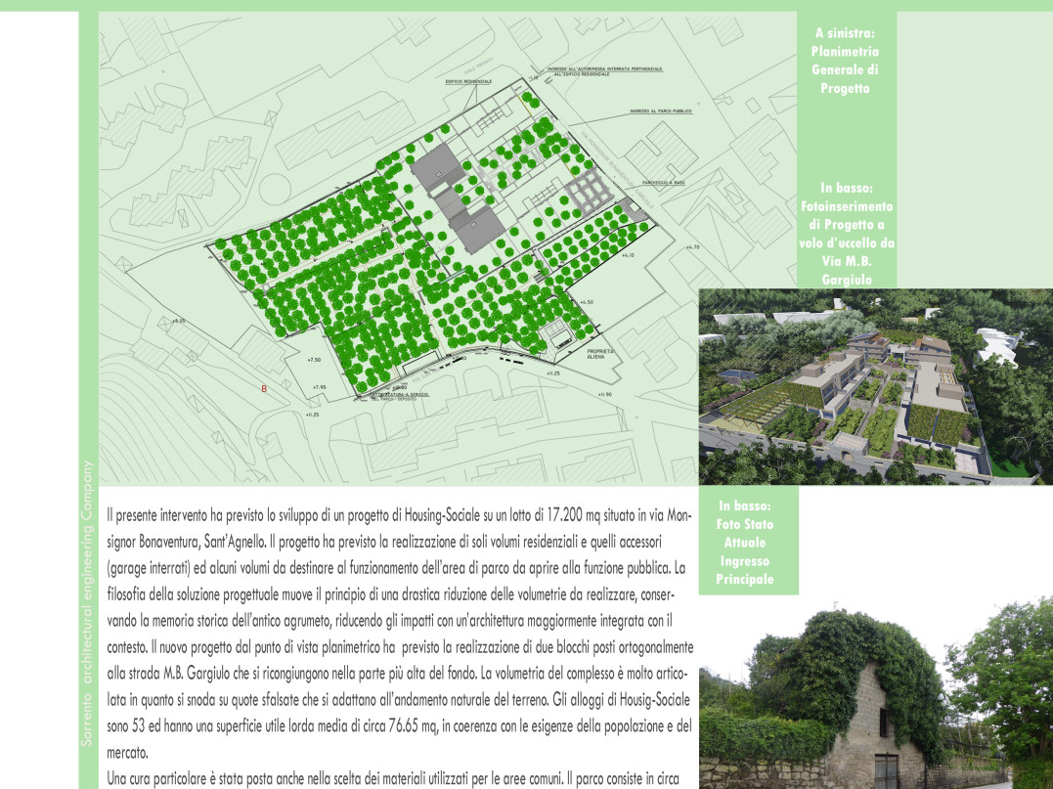Select the 'Edificio Residenziale' plan label

point(468,82)
